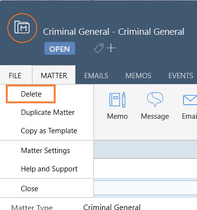Click the Matter Type value Criminal General
The image size is (197, 210).
(112, 207)
